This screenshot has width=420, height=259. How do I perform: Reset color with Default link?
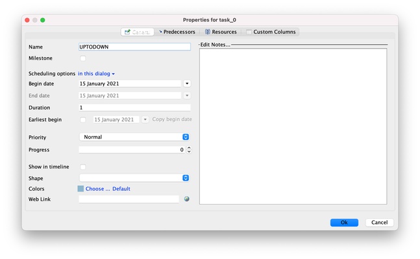(x=121, y=188)
